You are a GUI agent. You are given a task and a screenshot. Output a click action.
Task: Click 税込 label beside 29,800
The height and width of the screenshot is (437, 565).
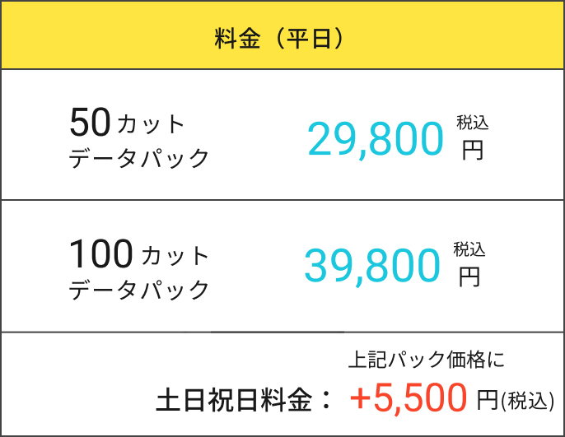pyautogui.click(x=473, y=123)
